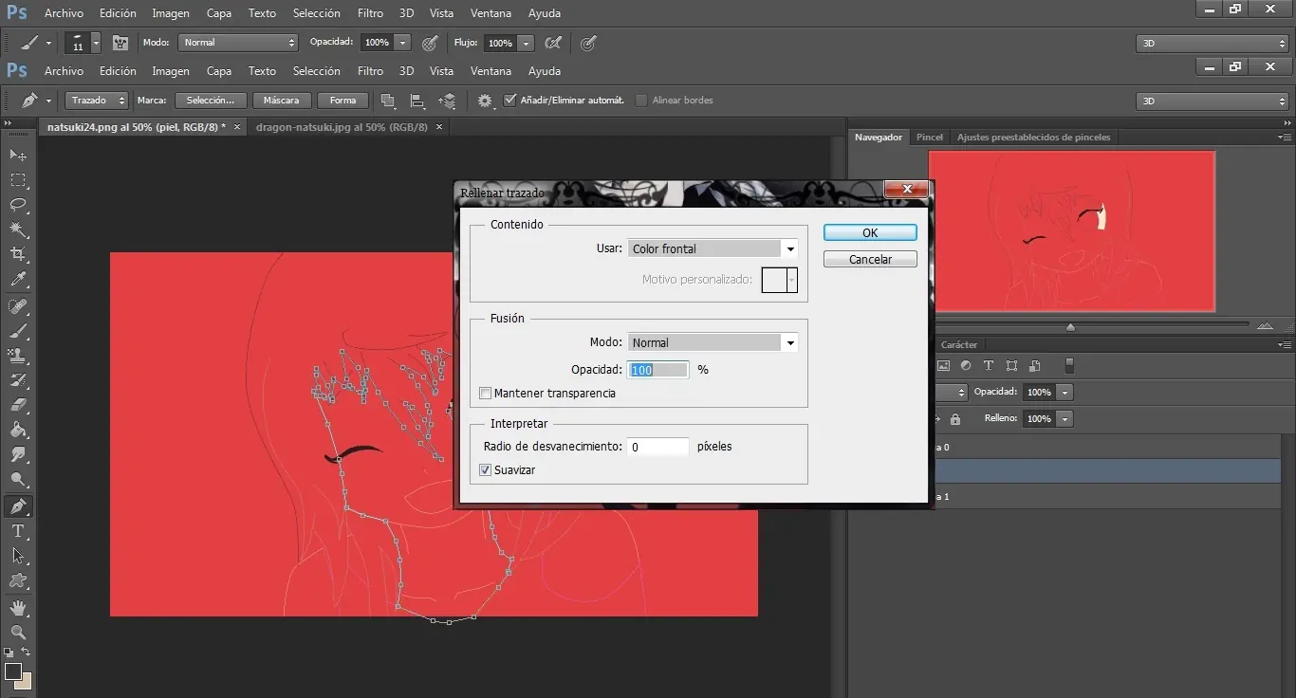Toggle the layer filtering switch
This screenshot has width=1296, height=698.
(1069, 365)
